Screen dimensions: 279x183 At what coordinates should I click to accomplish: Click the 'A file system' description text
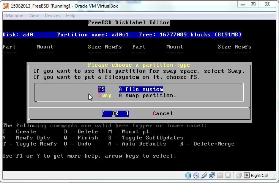(x=141, y=89)
